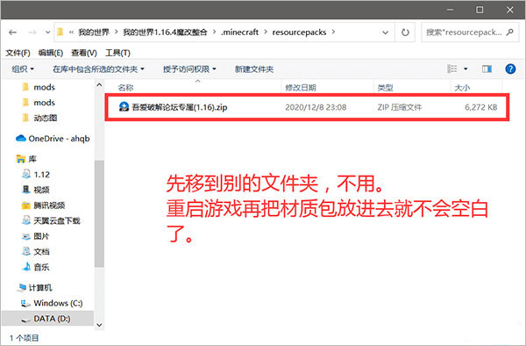Image resolution: width=526 pixels, height=346 pixels.
Task: Maximize the Explorer window
Action: 480,10
